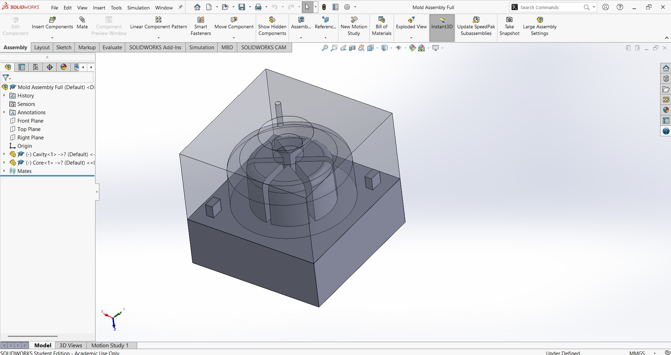Open the DimXpertManager tab

click(50, 67)
